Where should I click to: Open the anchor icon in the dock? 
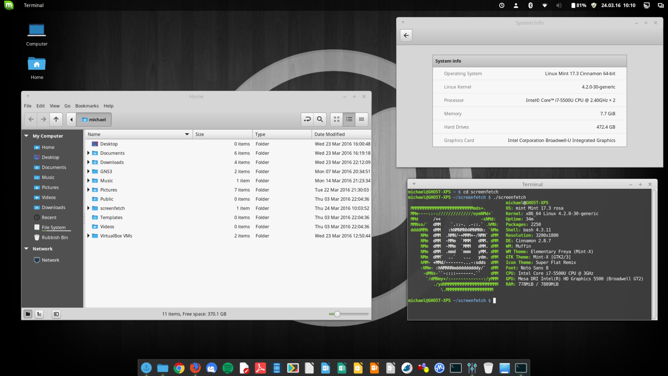click(146, 368)
